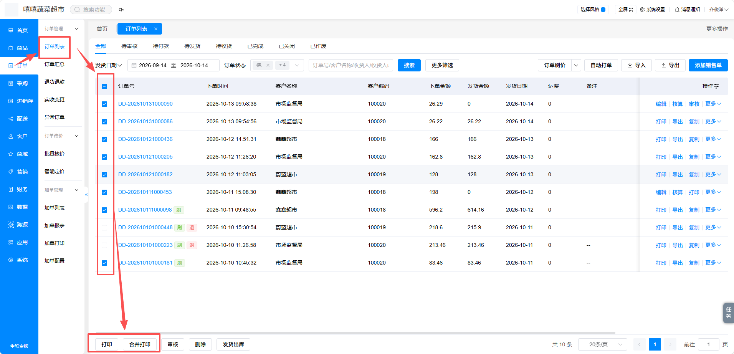
Task: Expand 更多 for order DD-202610131000090
Action: tap(713, 104)
